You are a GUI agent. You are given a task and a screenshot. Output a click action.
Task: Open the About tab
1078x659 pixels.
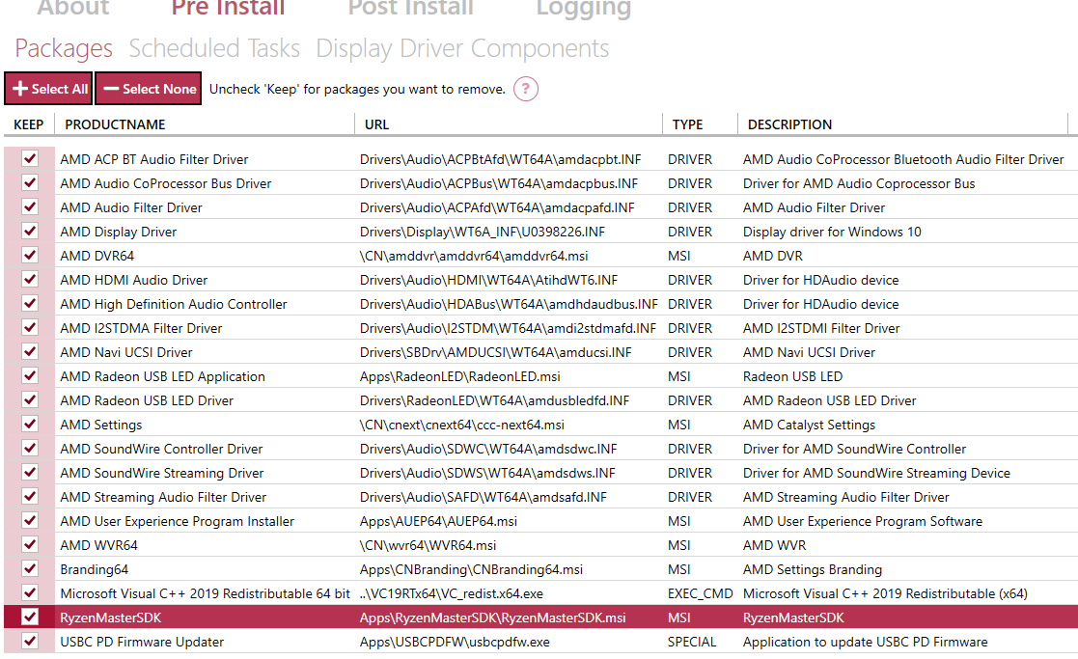tap(73, 7)
